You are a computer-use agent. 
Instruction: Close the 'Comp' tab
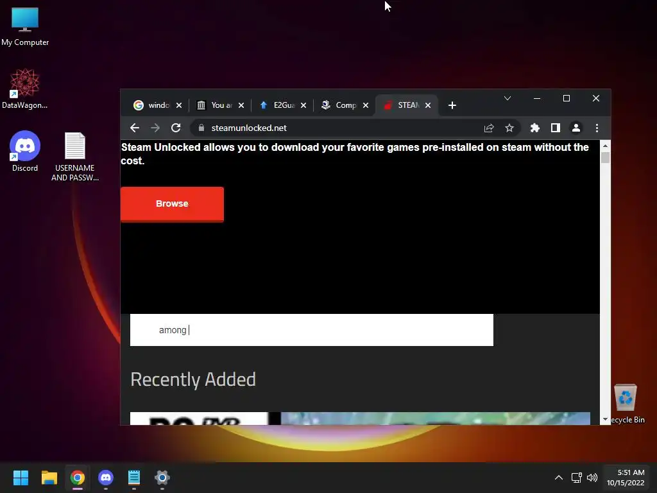pyautogui.click(x=365, y=105)
